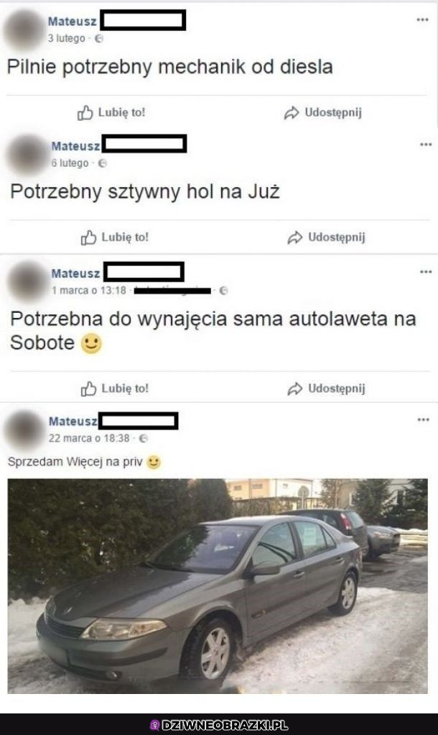Click the globe privacy icon next to 6 lutego
This screenshot has height=735, width=438.
coord(102,163)
